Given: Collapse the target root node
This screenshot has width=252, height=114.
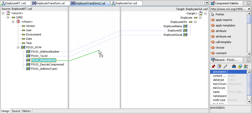Looking at the screenshot, I should 205,13.
